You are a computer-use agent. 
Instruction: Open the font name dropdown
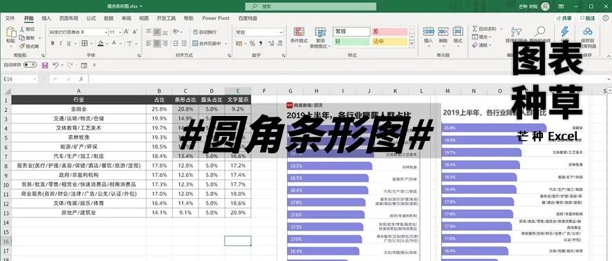click(x=106, y=32)
